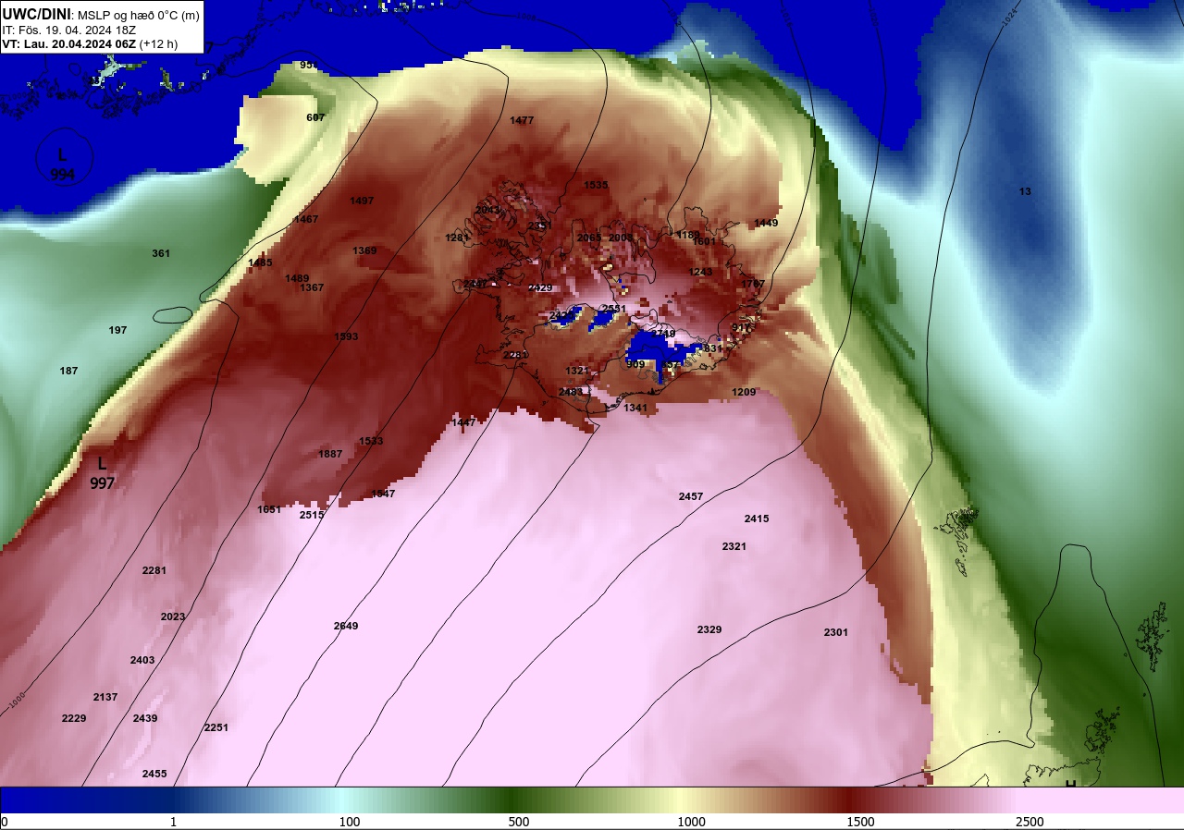Click the 197 height value
The width and height of the screenshot is (1184, 830).
coord(117,330)
